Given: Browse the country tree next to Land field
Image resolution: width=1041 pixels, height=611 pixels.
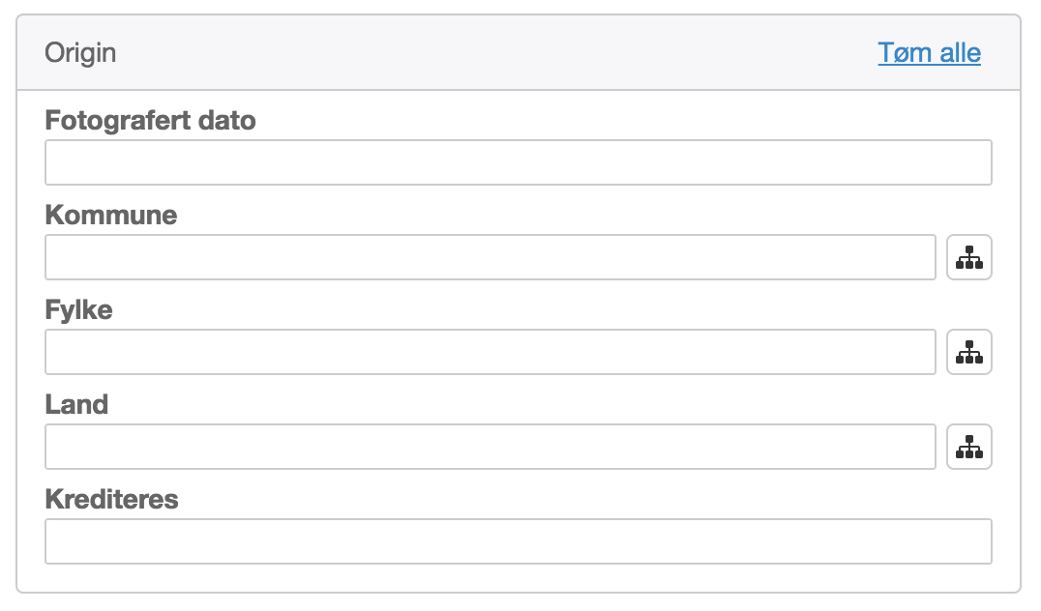Looking at the screenshot, I should (x=968, y=447).
